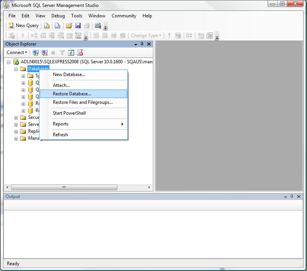Click the Connect Object Explorer icon

coord(36,53)
